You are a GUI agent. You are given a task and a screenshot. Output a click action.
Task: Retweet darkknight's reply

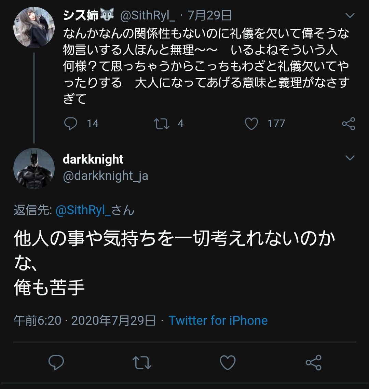142,362
